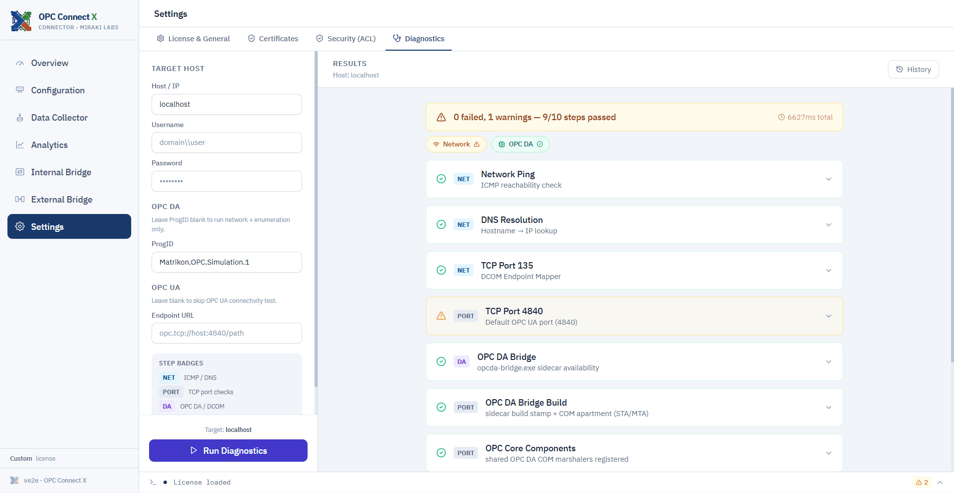Click the ve2e app icon at bottom left

(x=14, y=480)
